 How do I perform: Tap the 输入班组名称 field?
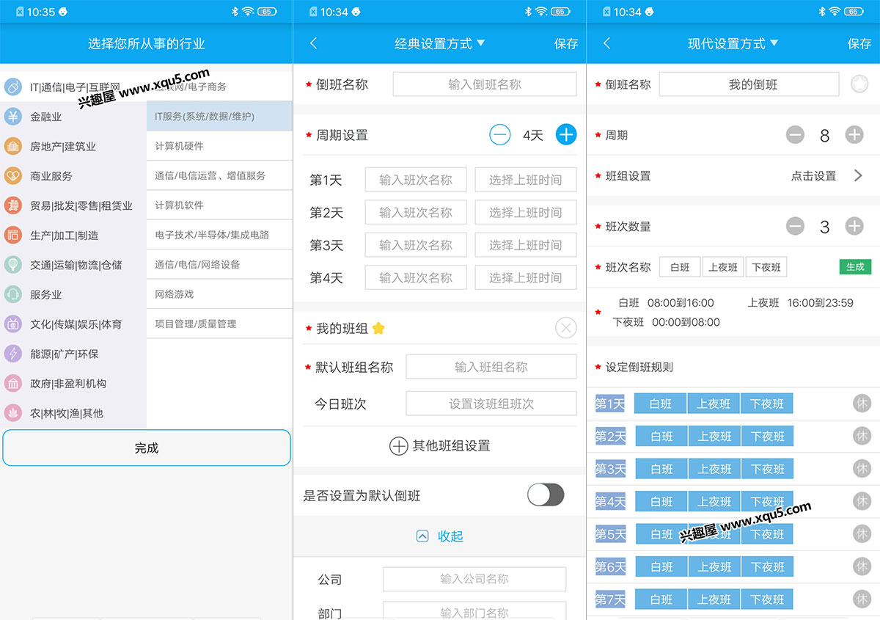(x=491, y=367)
